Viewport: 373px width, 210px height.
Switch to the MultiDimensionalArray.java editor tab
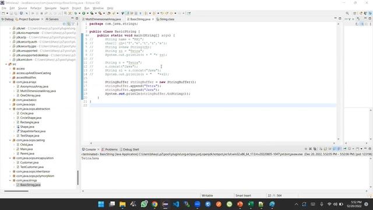coord(103,19)
